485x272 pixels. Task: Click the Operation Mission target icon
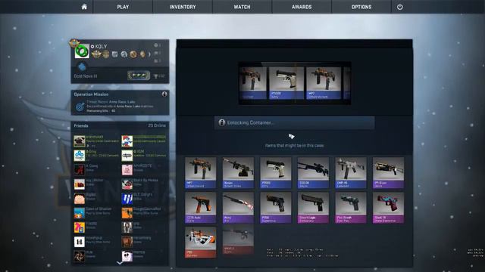pyautogui.click(x=80, y=107)
